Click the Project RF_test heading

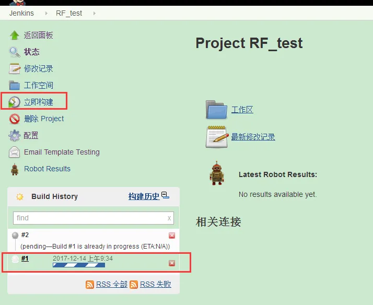coord(249,43)
